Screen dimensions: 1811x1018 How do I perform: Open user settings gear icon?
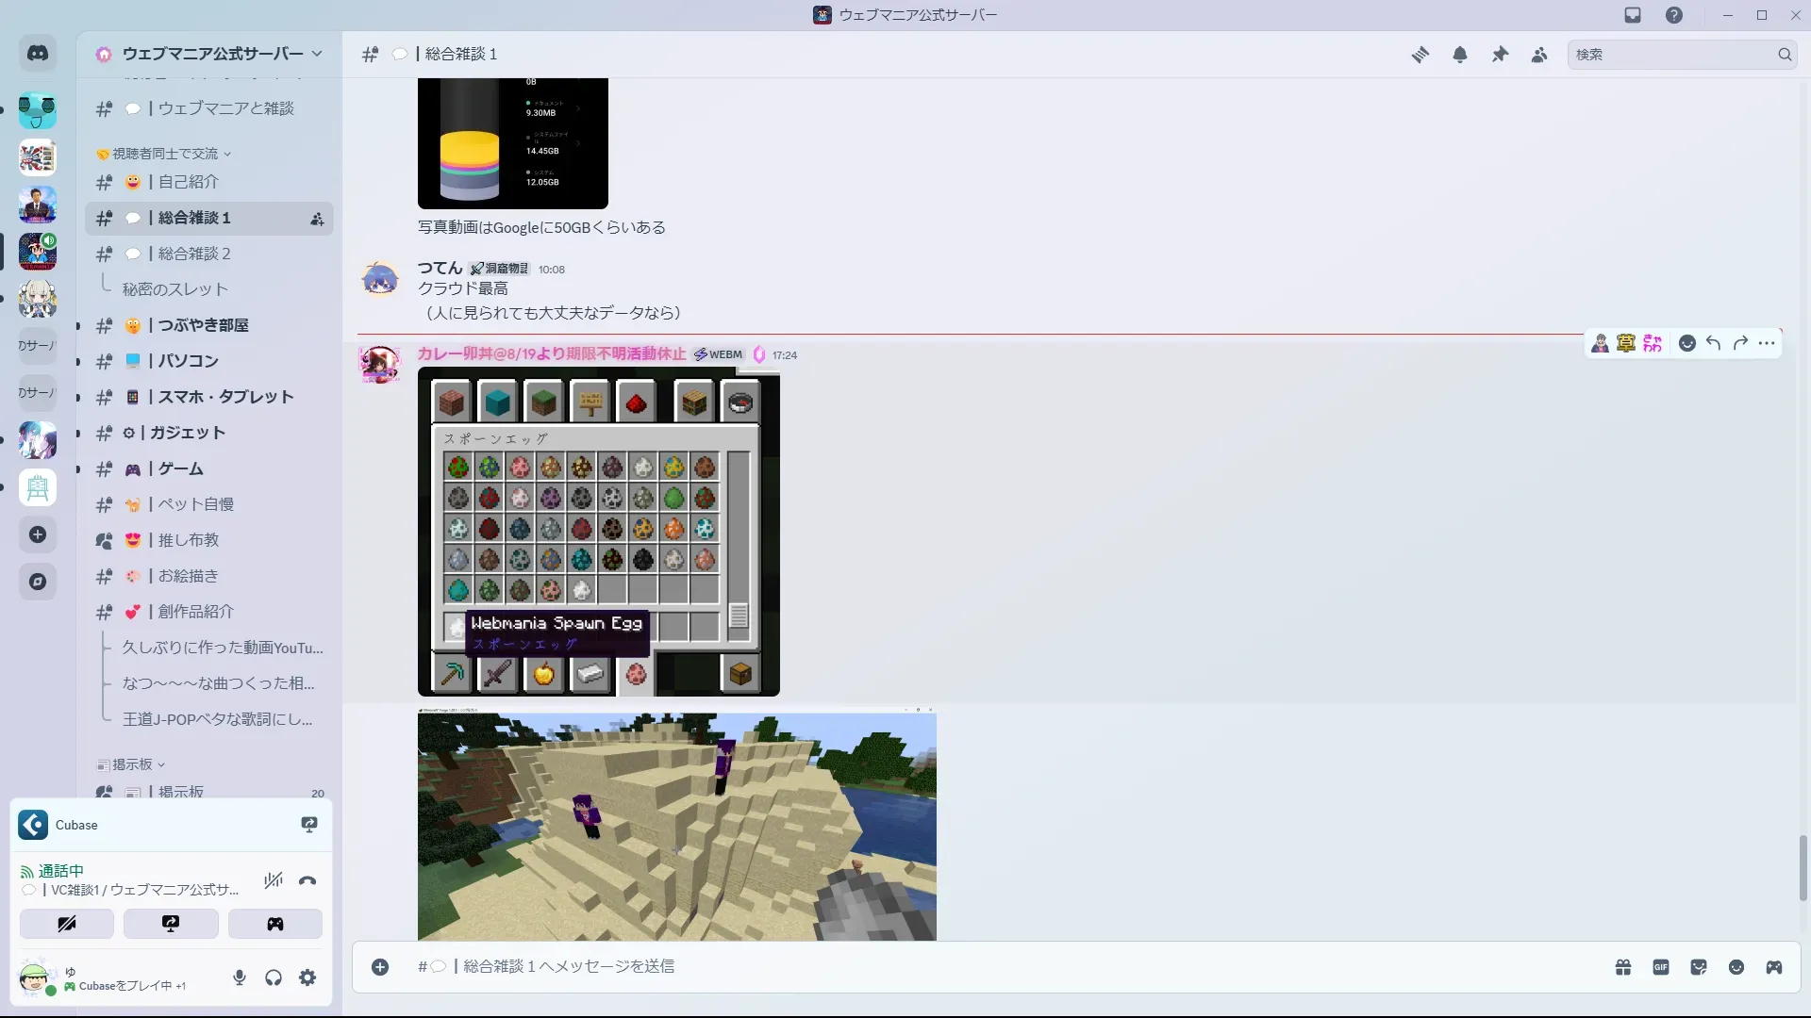click(307, 978)
